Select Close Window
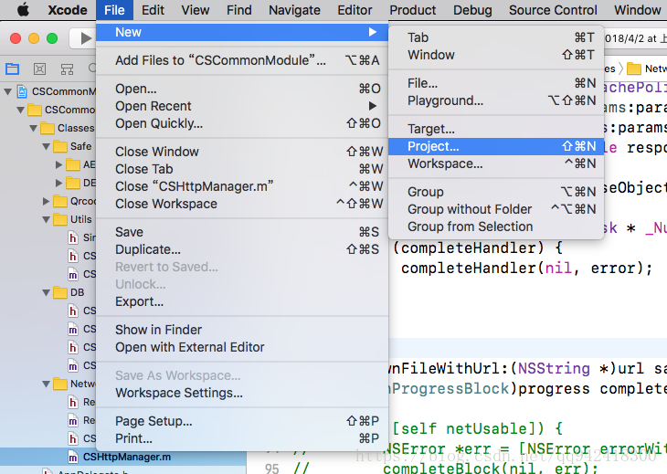Viewport: 667px width, 474px height. [242, 152]
